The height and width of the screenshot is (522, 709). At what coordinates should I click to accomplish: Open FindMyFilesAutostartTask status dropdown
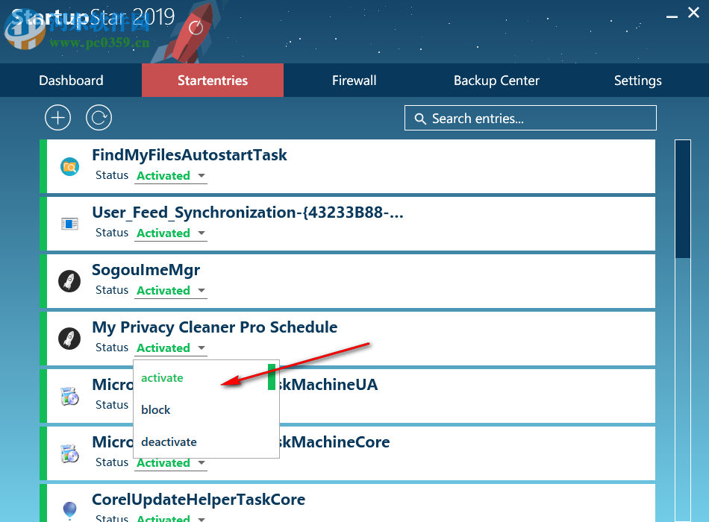(171, 176)
